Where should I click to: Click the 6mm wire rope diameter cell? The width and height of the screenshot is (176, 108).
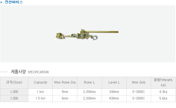coord(65,98)
